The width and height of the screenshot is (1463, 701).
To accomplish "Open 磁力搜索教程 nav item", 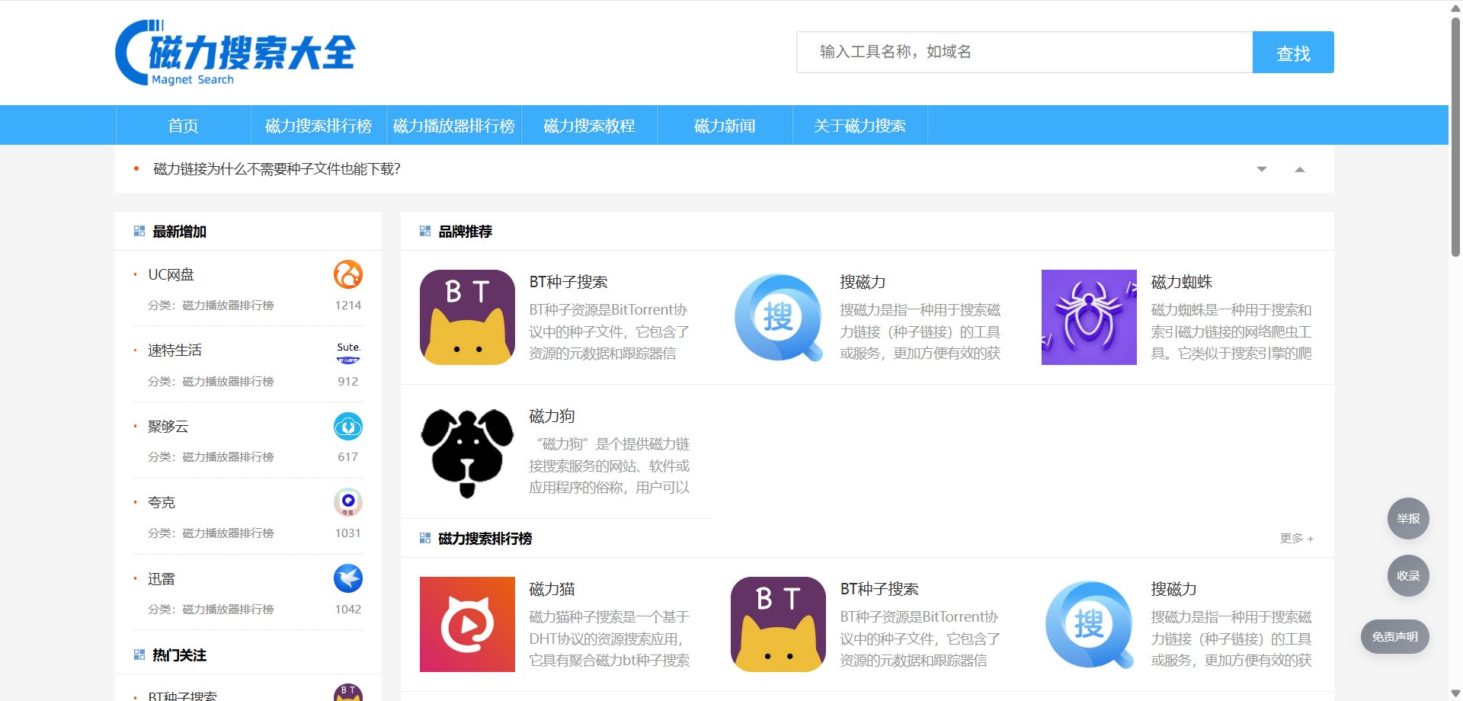I will 589,125.
